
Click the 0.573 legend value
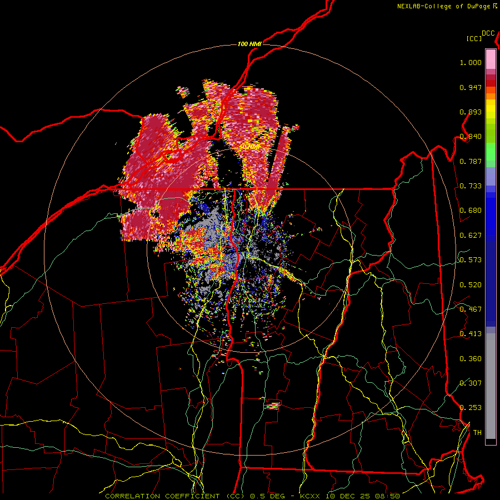coord(471,260)
